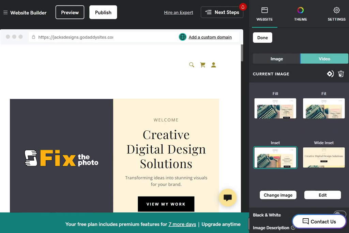The width and height of the screenshot is (349, 233).
Task: Click the preview vertical scrollbar
Action: [242, 53]
